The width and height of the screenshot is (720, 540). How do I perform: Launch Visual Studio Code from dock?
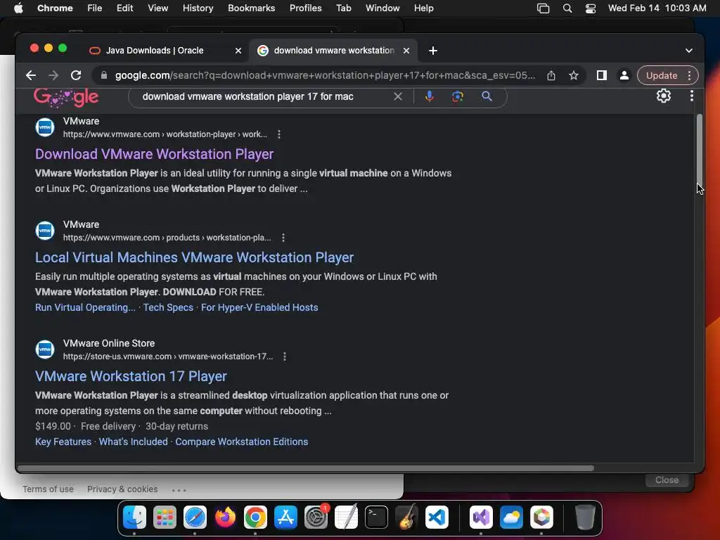click(x=437, y=517)
